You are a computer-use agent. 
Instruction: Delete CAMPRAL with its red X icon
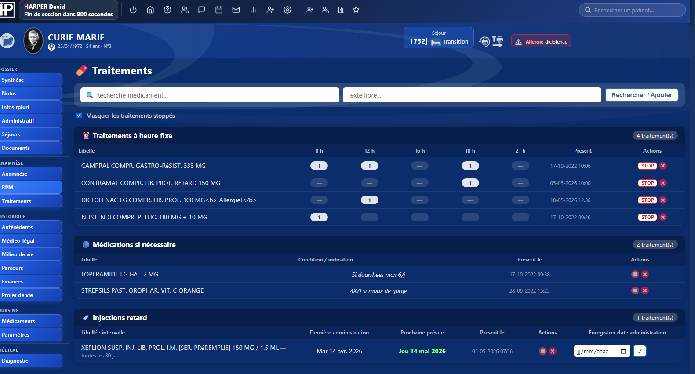pyautogui.click(x=663, y=166)
